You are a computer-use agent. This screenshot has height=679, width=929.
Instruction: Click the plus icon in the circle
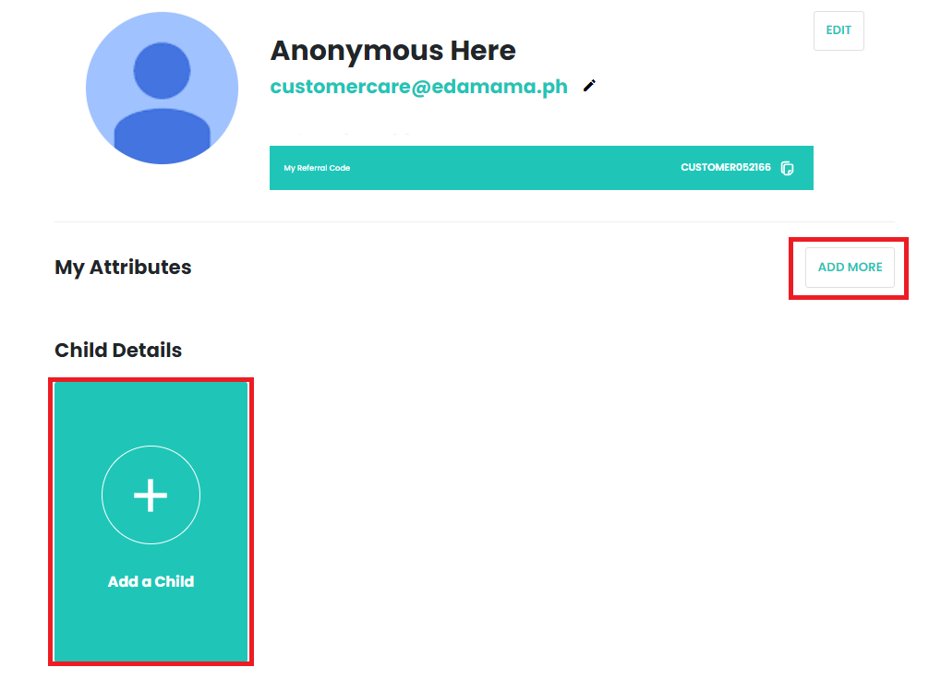pos(151,494)
